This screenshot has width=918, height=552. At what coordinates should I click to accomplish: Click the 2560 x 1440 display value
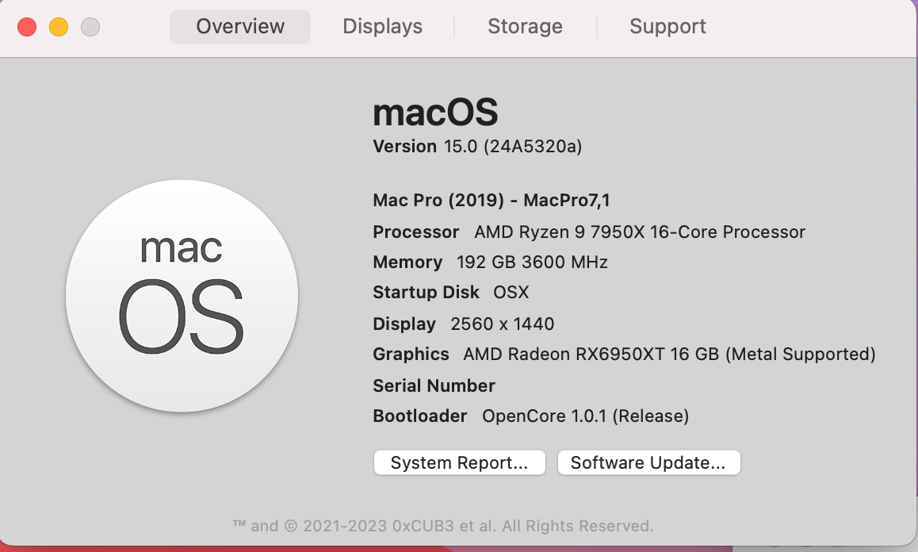coord(502,324)
